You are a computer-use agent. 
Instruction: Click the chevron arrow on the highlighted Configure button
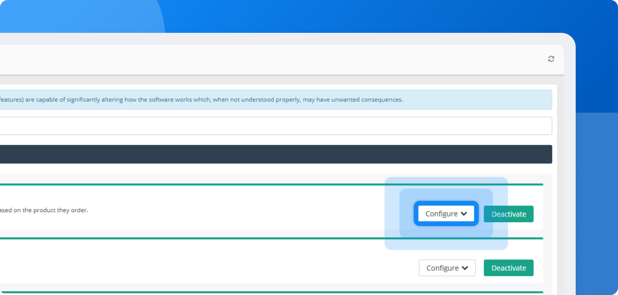coord(464,214)
